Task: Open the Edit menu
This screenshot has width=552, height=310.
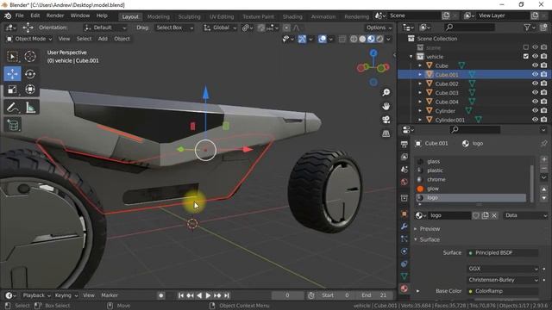Action: tap(35, 15)
